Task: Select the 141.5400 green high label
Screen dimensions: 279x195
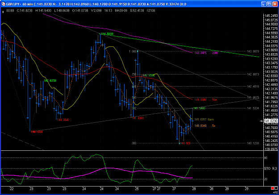Action: [199, 108]
